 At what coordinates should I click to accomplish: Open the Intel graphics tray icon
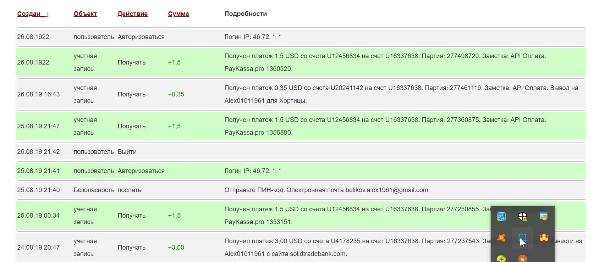[501, 216]
